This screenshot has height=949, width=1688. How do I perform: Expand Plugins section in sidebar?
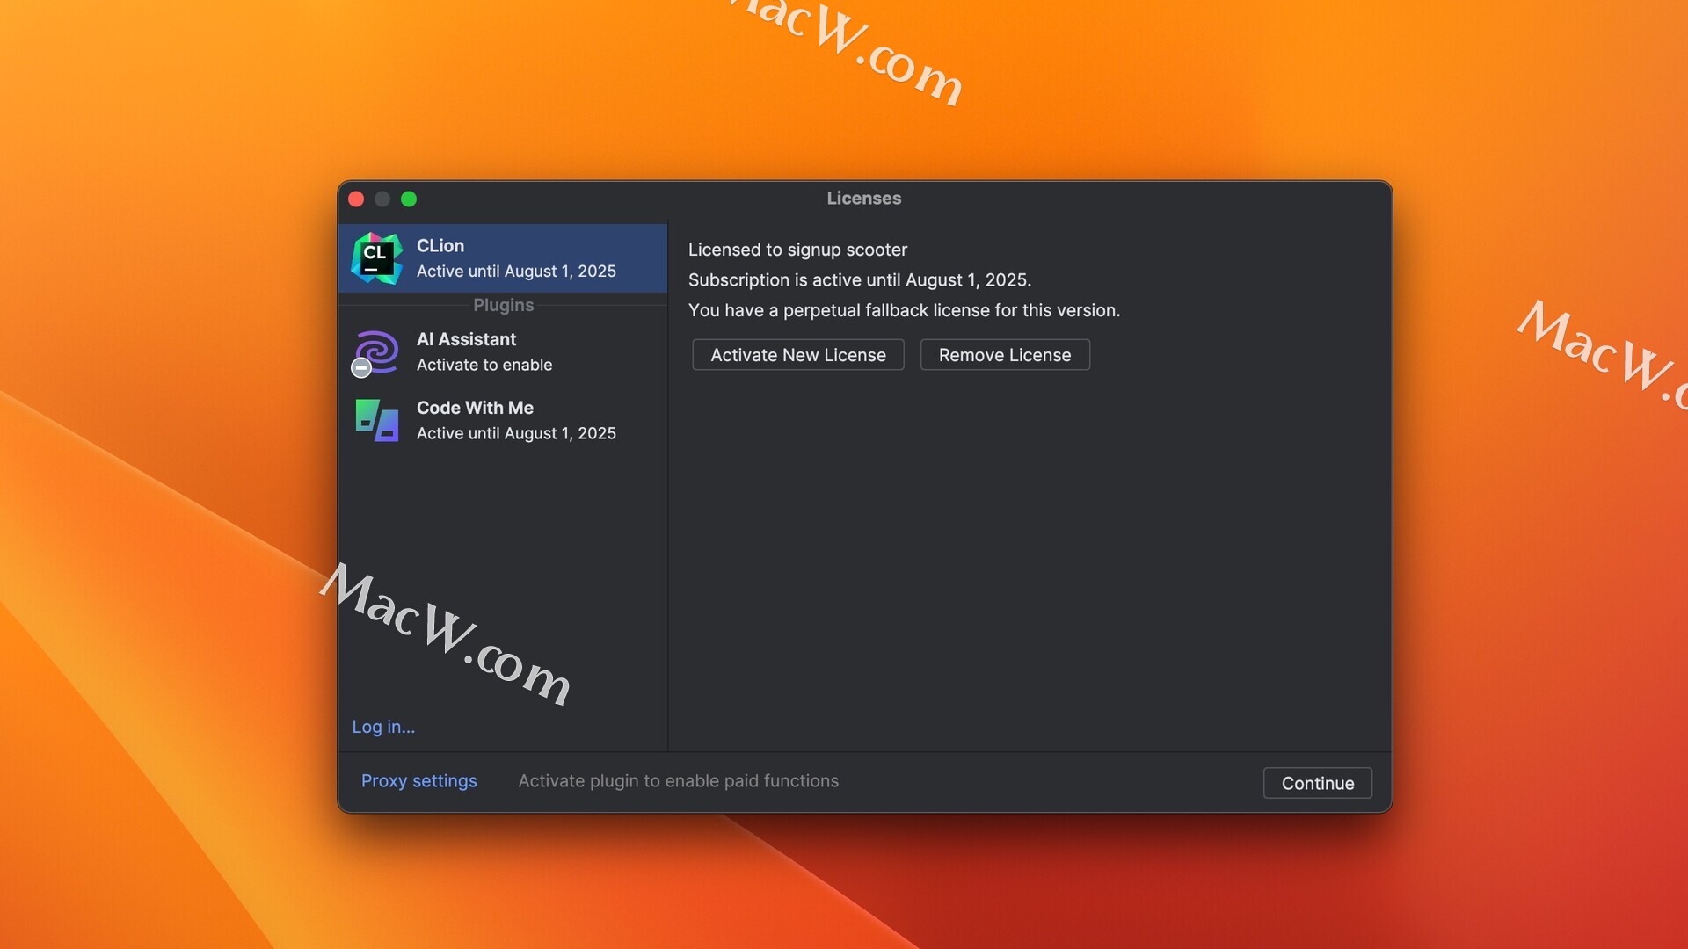[502, 303]
